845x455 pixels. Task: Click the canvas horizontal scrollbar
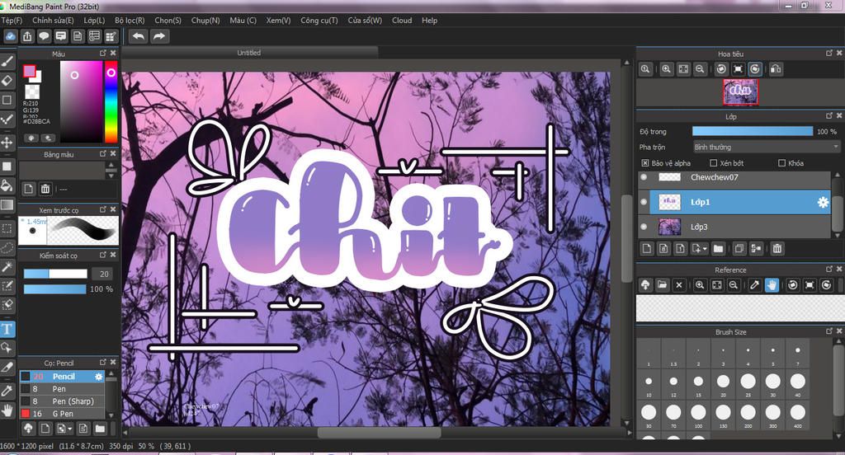379,433
